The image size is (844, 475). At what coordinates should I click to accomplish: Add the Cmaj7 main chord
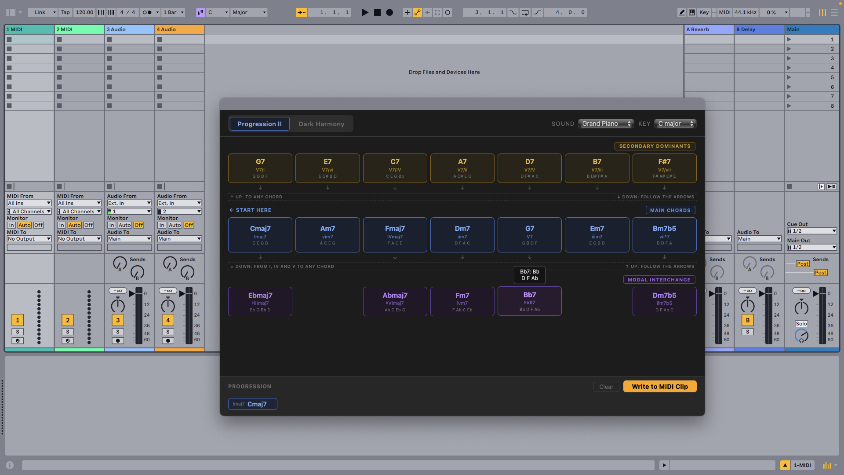pos(260,235)
